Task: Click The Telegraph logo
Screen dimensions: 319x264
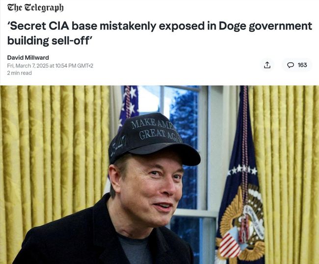Action: (x=35, y=8)
